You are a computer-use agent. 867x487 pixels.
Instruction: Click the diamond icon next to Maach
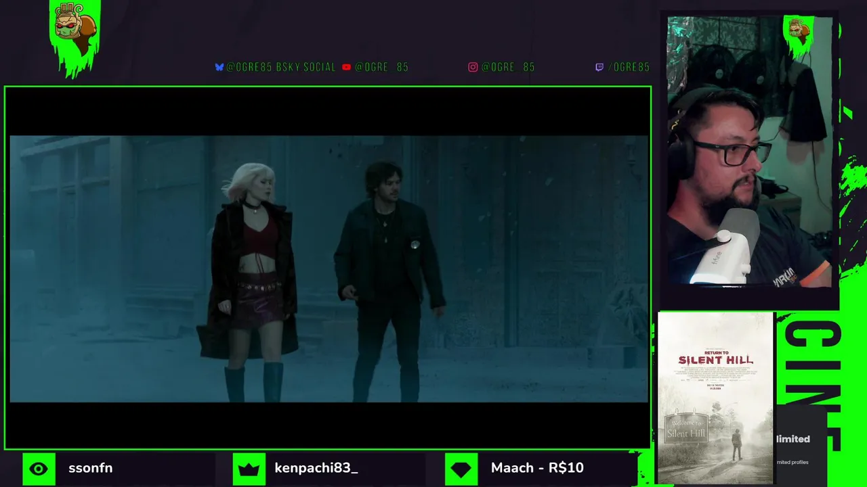461,469
